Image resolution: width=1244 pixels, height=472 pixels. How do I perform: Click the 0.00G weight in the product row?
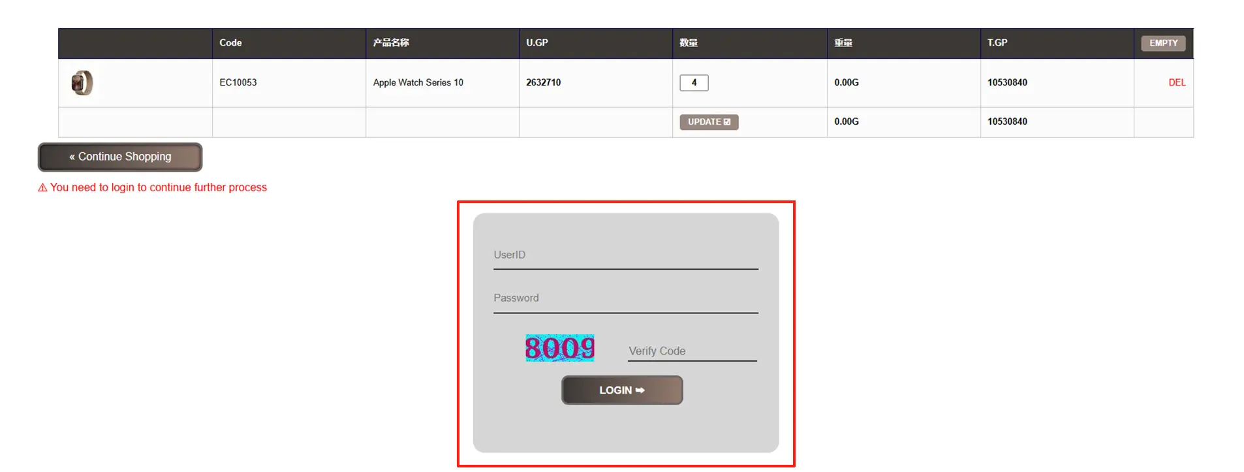pyautogui.click(x=846, y=83)
